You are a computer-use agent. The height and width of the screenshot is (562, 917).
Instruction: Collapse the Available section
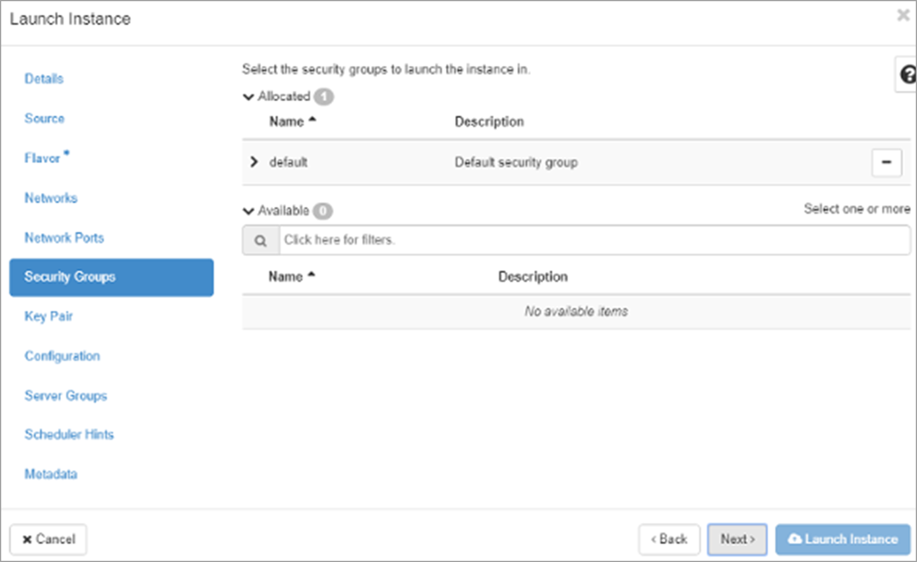(248, 211)
